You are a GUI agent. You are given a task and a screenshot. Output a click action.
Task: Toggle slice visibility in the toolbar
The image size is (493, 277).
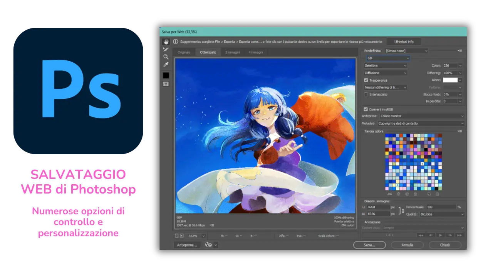click(166, 84)
